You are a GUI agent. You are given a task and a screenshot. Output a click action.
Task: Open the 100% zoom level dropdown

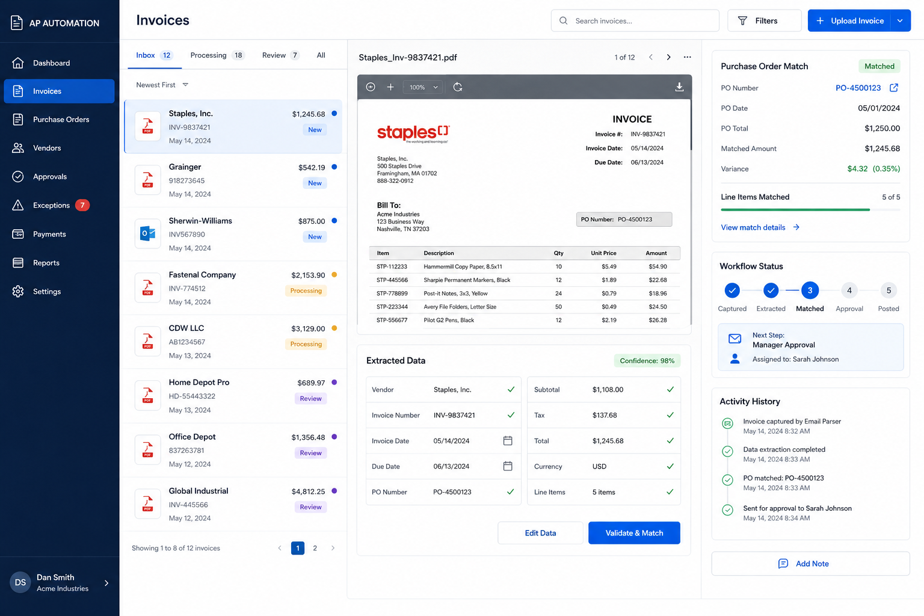[423, 87]
